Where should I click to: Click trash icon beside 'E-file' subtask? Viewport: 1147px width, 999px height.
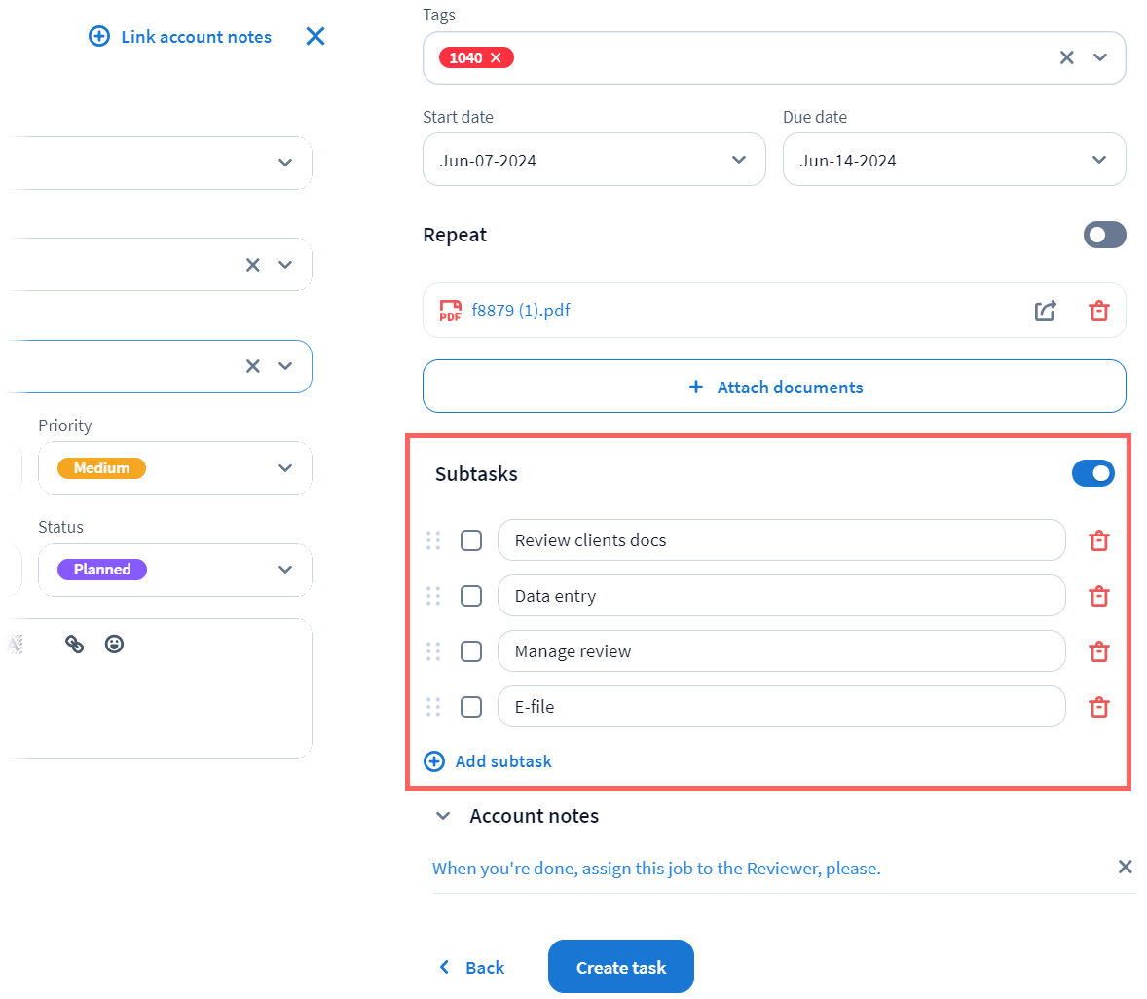1098,707
